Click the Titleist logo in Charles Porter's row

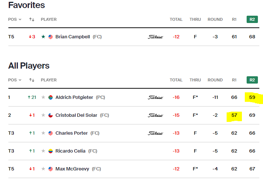click(x=155, y=133)
